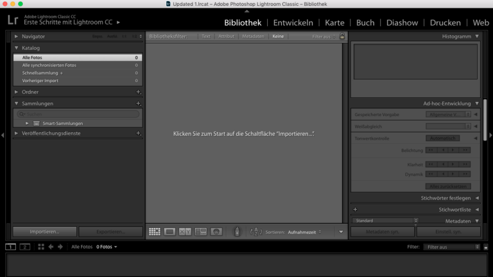Collapse the Histogramm panel
493x277 pixels.
click(x=477, y=37)
